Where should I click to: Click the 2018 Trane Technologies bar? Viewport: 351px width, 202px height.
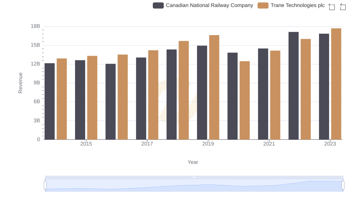click(184, 90)
